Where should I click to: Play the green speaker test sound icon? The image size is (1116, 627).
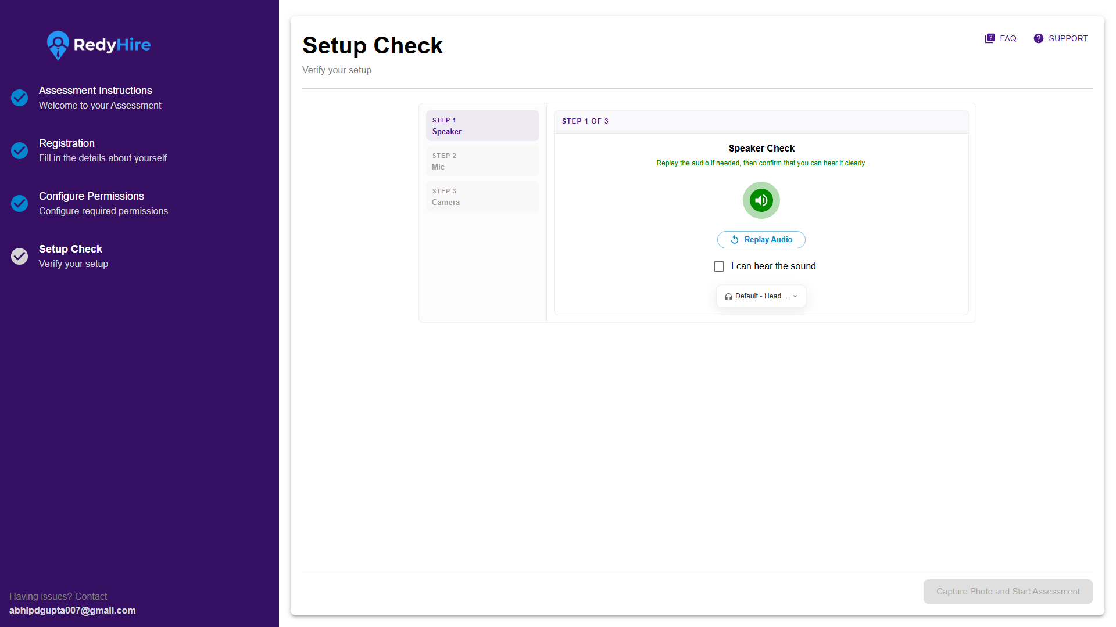point(761,200)
